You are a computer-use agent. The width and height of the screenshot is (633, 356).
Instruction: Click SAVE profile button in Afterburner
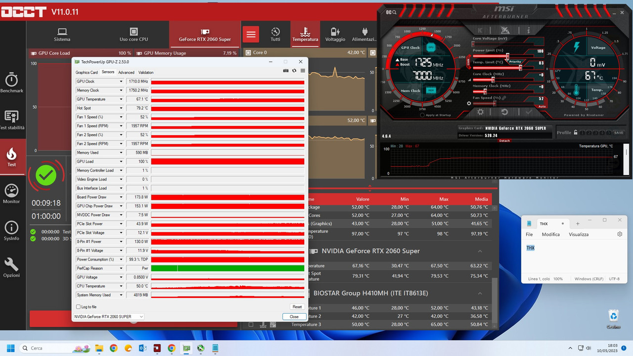click(619, 133)
